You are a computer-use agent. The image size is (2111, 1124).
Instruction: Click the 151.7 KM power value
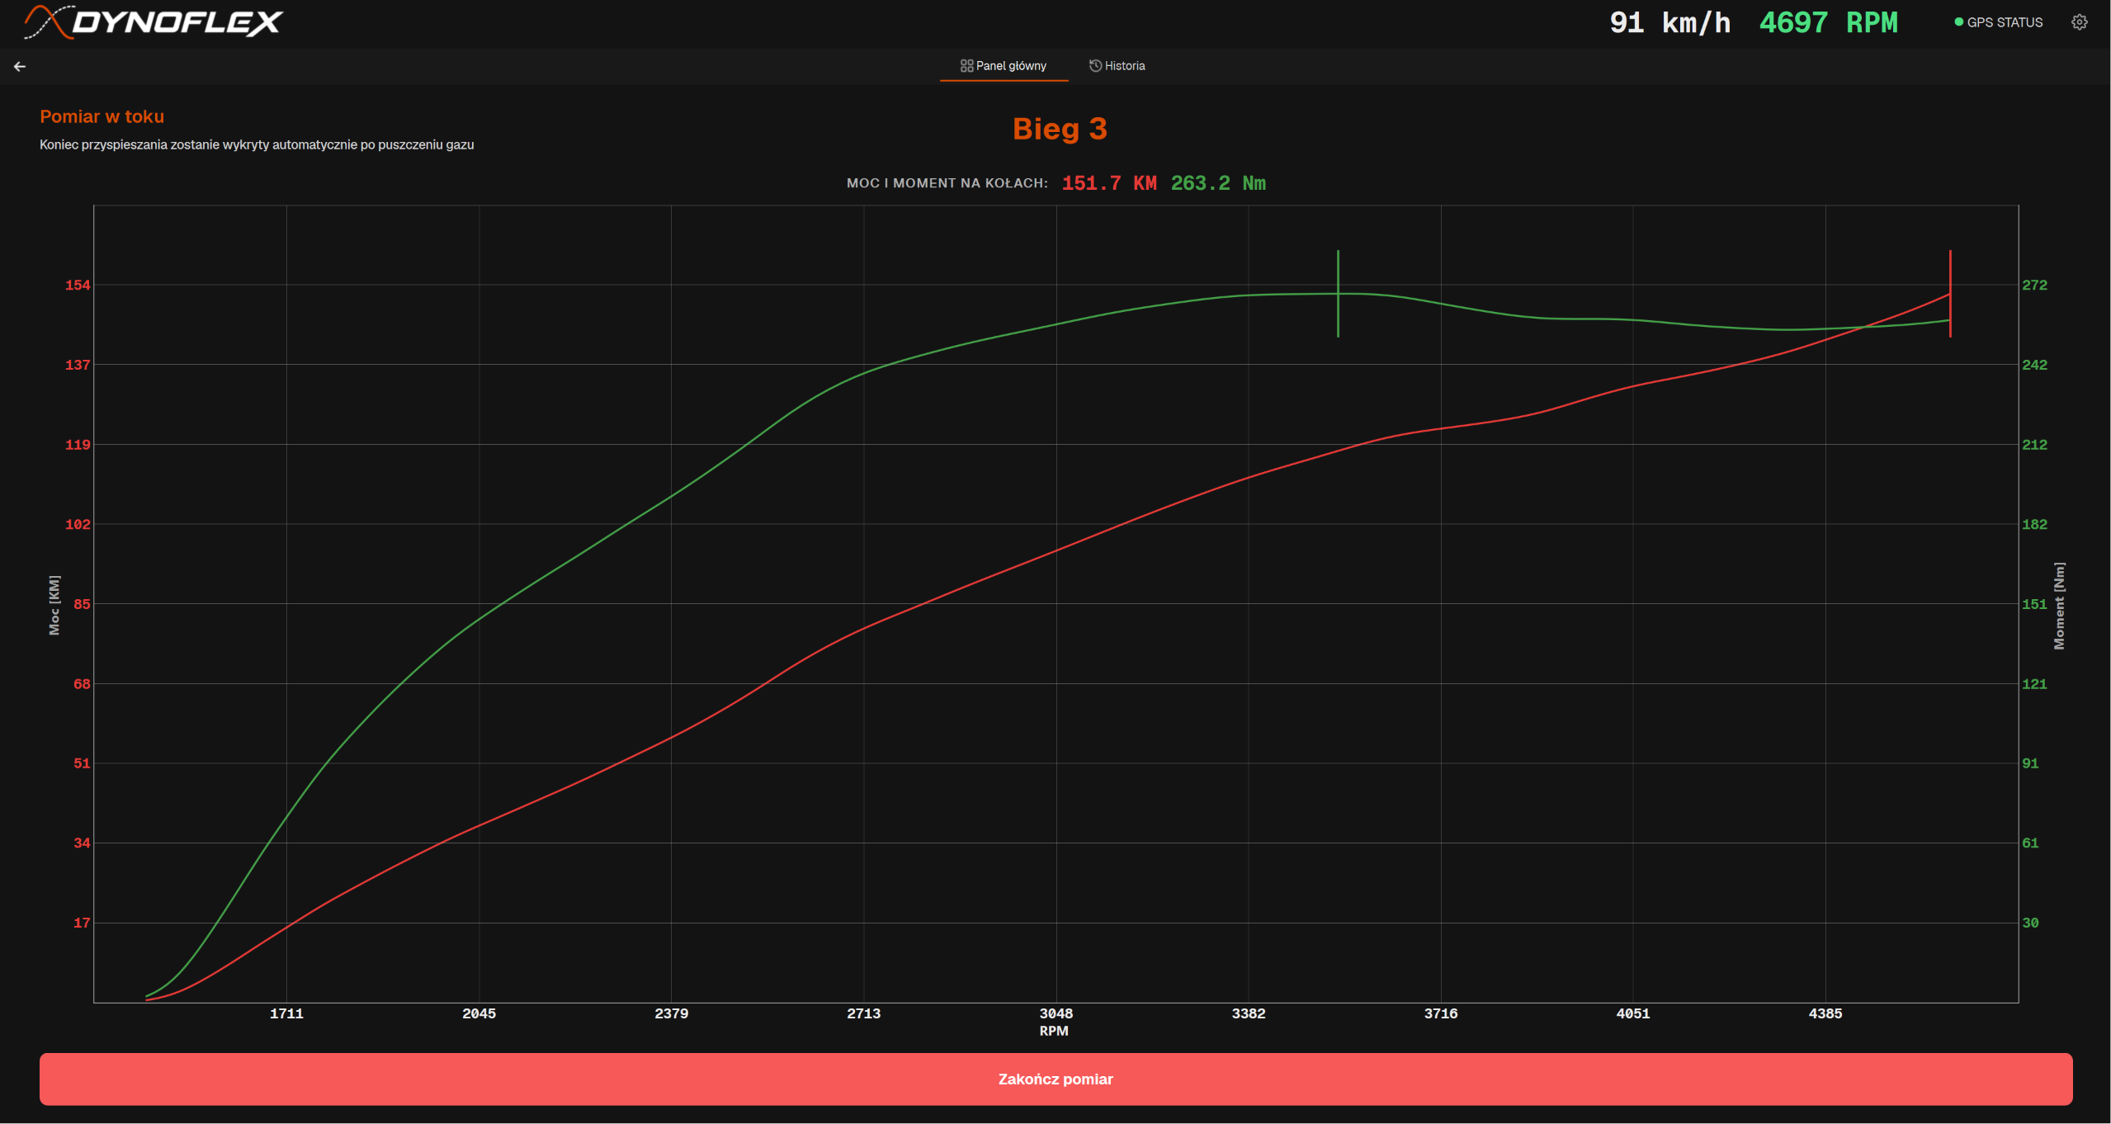pos(1108,183)
